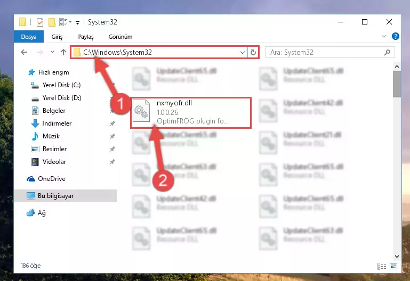Select OneDrive in navigation pane

click(x=52, y=179)
